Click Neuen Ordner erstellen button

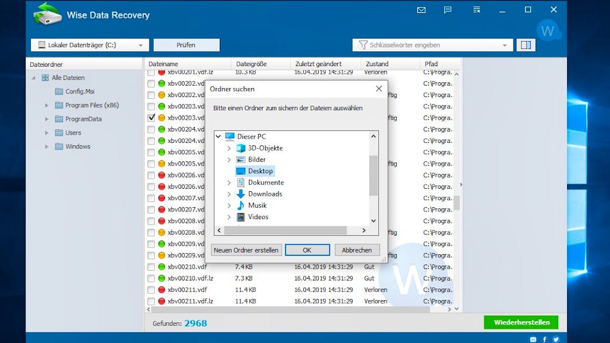246,250
